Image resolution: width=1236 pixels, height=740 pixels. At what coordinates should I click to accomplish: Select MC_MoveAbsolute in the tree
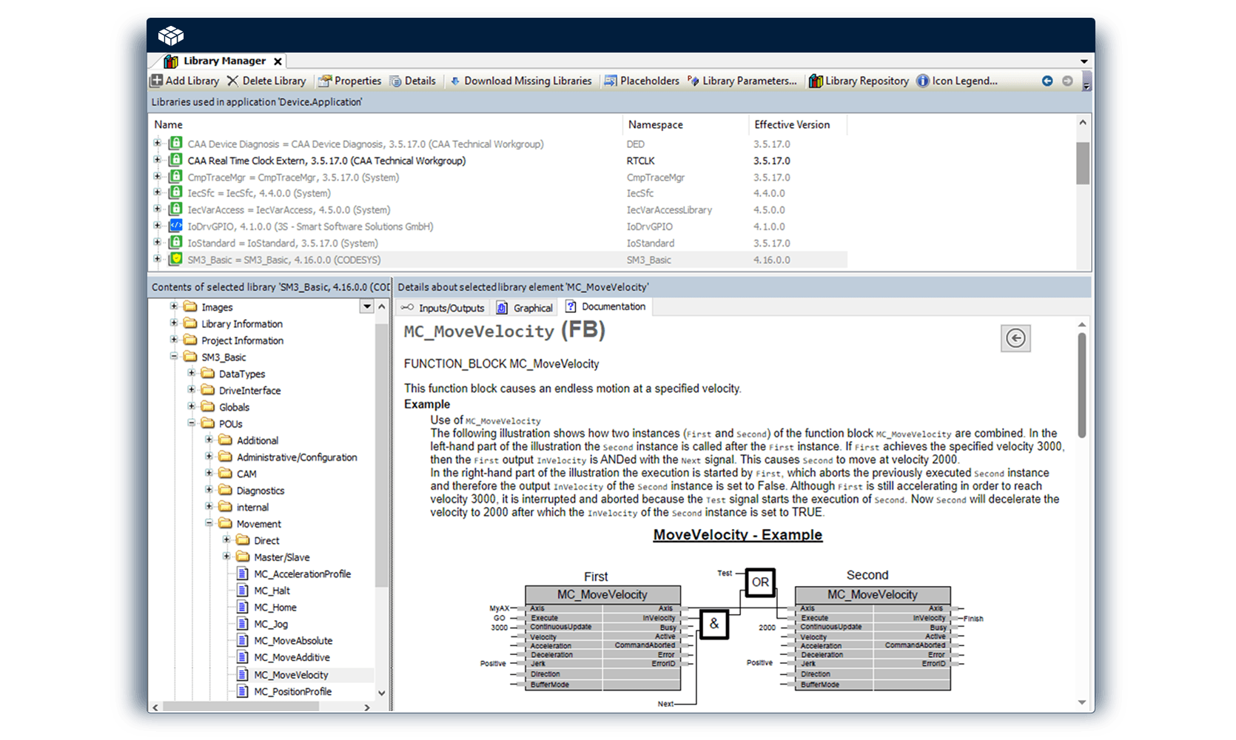click(293, 641)
